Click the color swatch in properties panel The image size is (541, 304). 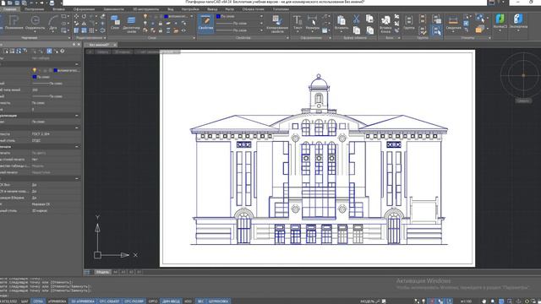[x=34, y=77]
